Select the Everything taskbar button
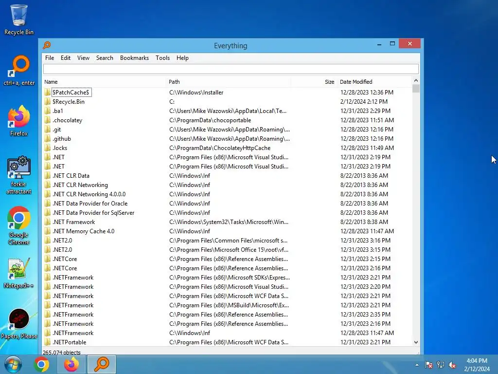Image resolution: width=498 pixels, height=374 pixels. click(x=102, y=364)
